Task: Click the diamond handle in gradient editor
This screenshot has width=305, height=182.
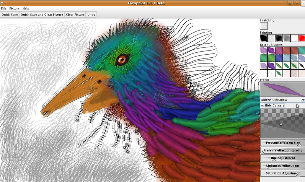Action: click(281, 124)
